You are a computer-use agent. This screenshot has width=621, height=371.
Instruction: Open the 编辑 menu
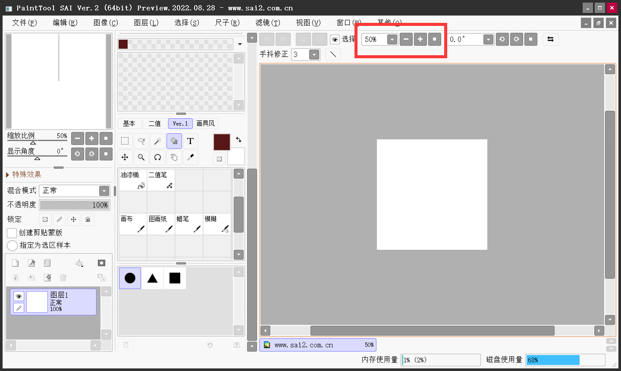[65, 22]
